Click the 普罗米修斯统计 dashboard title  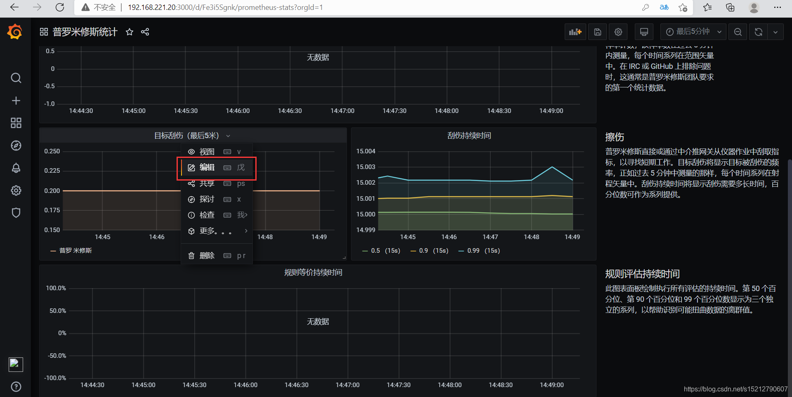coord(85,32)
